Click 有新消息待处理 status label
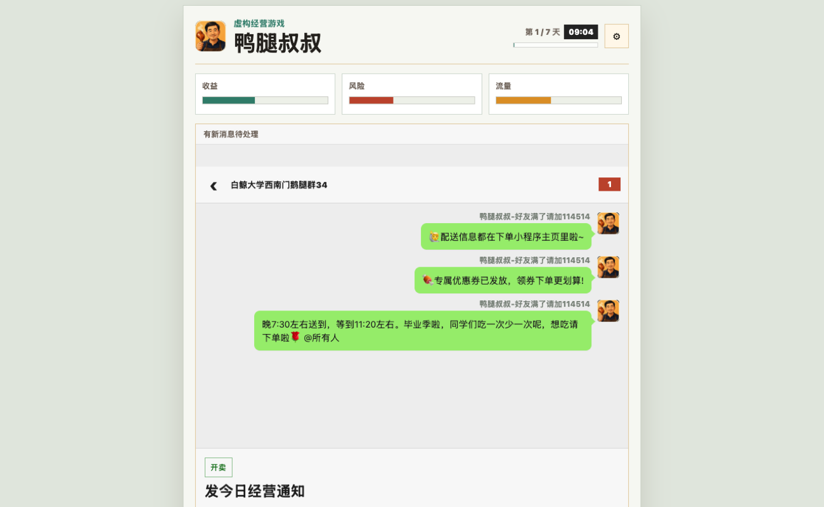This screenshot has width=824, height=507. point(231,134)
